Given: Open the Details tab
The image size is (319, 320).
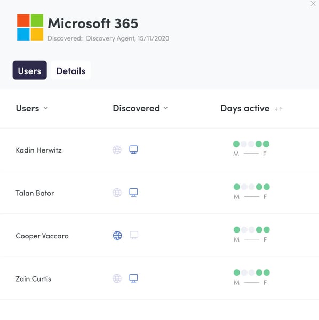Looking at the screenshot, I should 70,70.
